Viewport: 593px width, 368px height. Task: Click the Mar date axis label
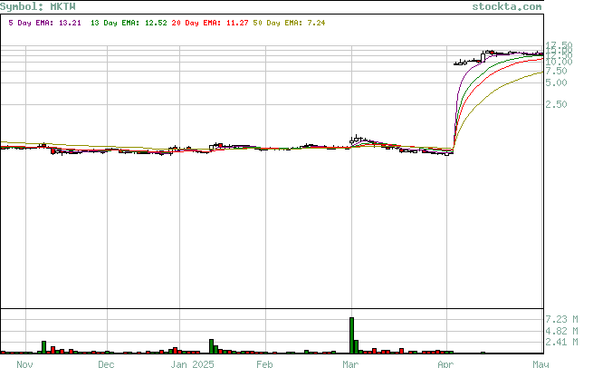(350, 363)
